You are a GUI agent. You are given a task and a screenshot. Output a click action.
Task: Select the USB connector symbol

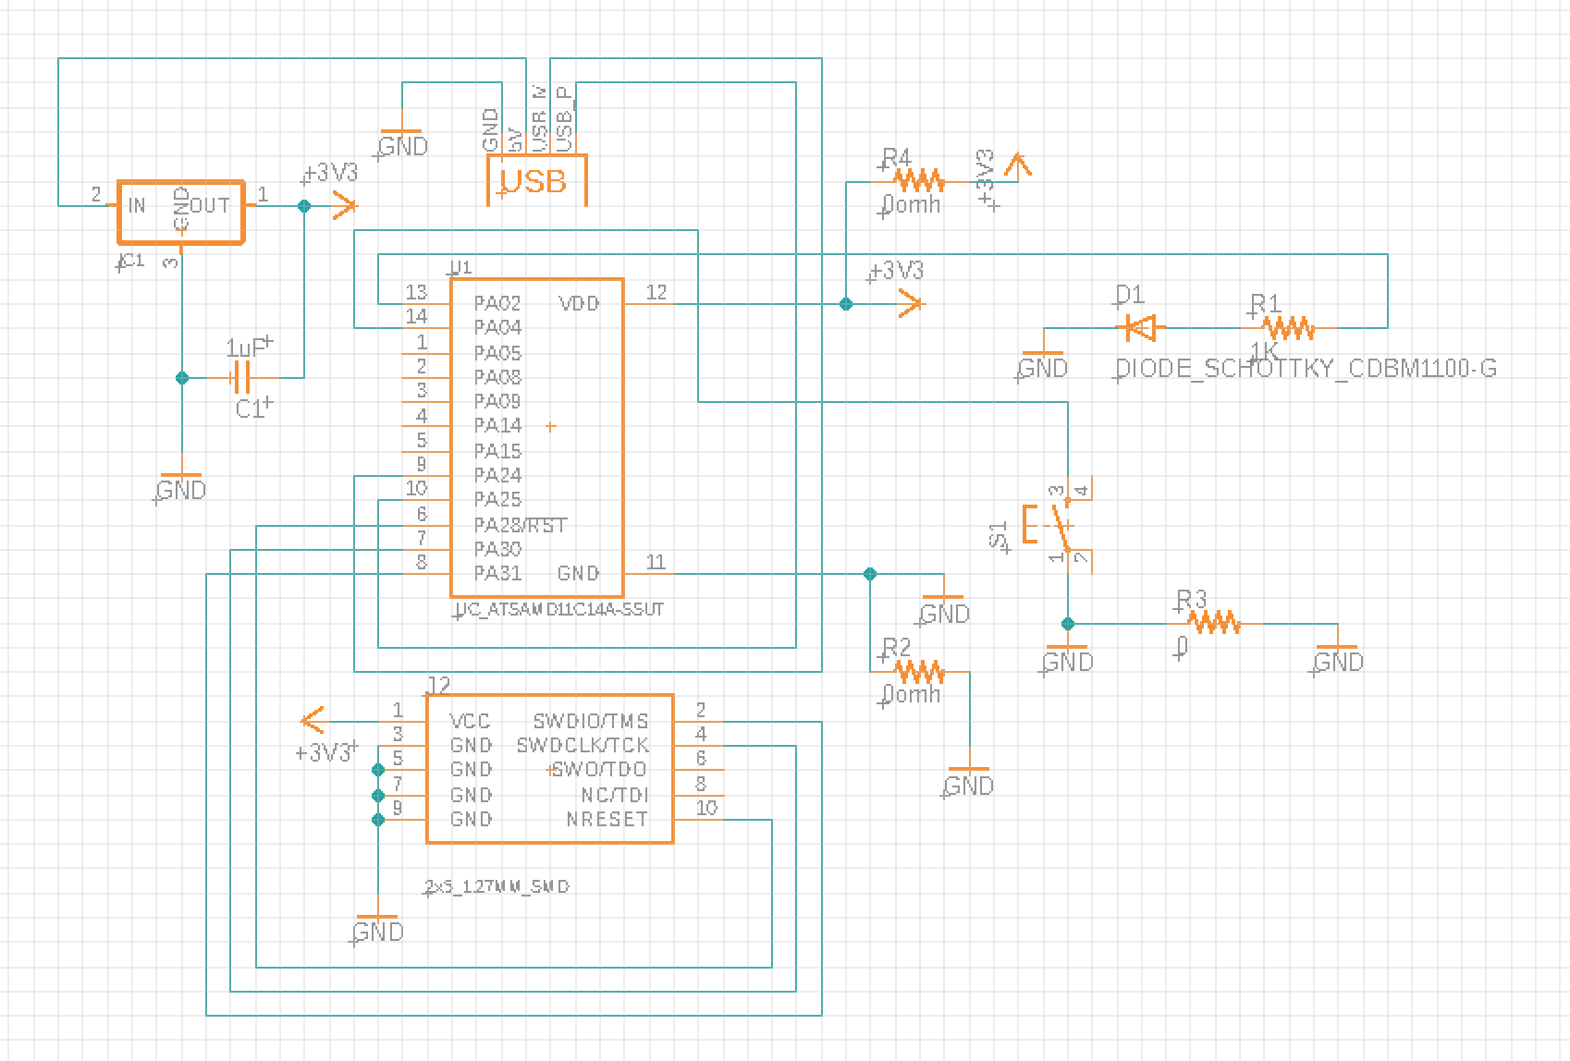(537, 179)
